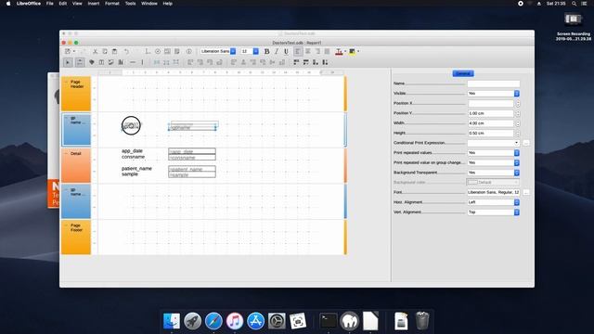Collapse the Page Footer section

[66, 225]
